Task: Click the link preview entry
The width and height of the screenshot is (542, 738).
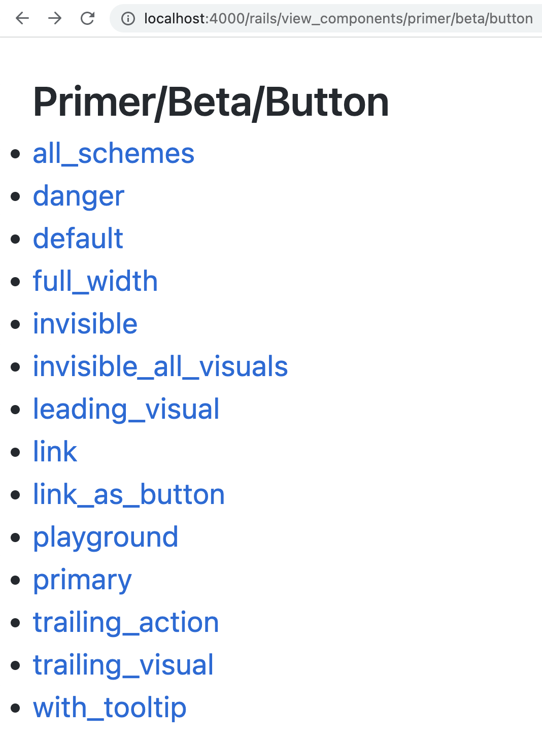Action: tap(55, 452)
